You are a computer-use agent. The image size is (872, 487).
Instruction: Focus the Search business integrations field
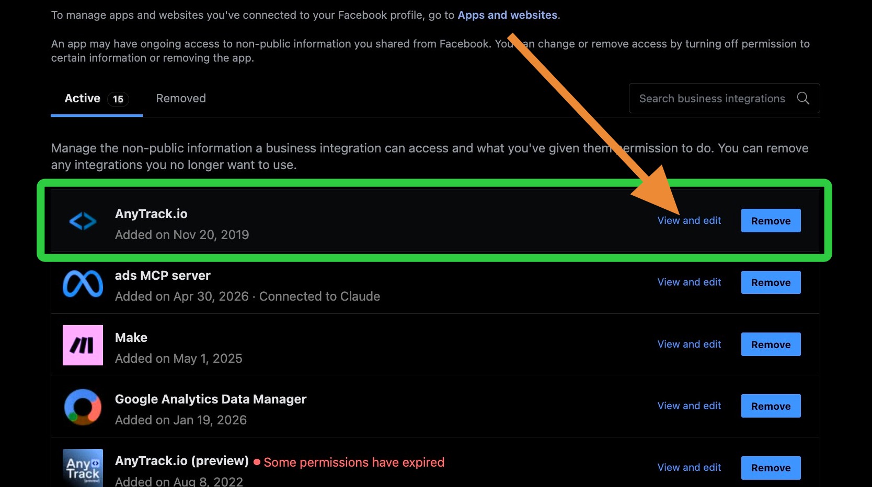point(724,98)
